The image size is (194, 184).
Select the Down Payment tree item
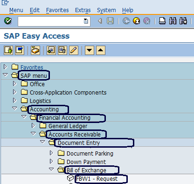[86, 162]
